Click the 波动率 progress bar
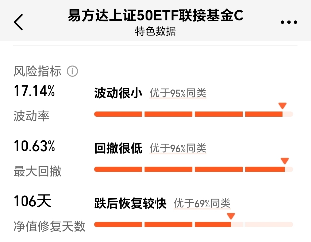The height and width of the screenshot is (242, 311). click(x=194, y=114)
